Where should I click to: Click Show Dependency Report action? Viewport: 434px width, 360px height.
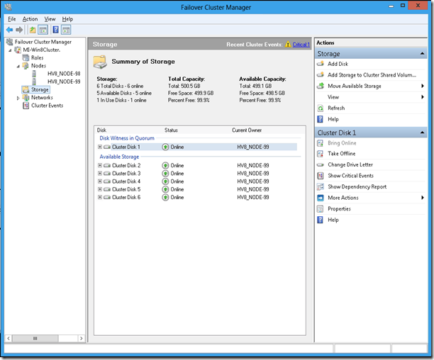pos(357,186)
